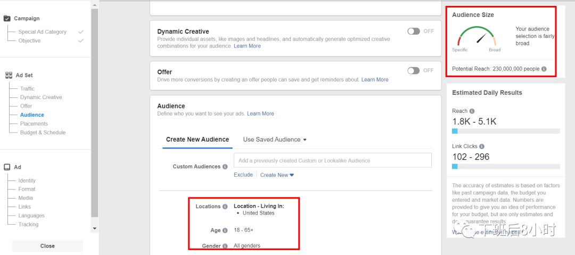Click the Objective checkmark icon

click(81, 41)
